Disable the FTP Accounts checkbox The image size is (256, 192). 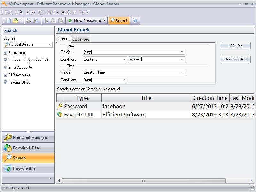pos(5,75)
